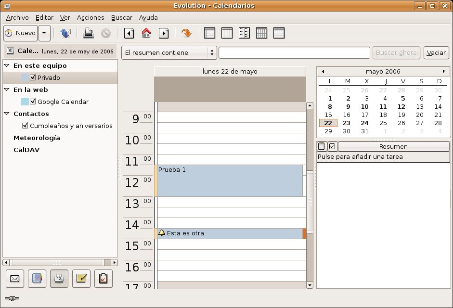This screenshot has height=308, width=453.
Task: Go to today using the home icon
Action: (x=146, y=33)
